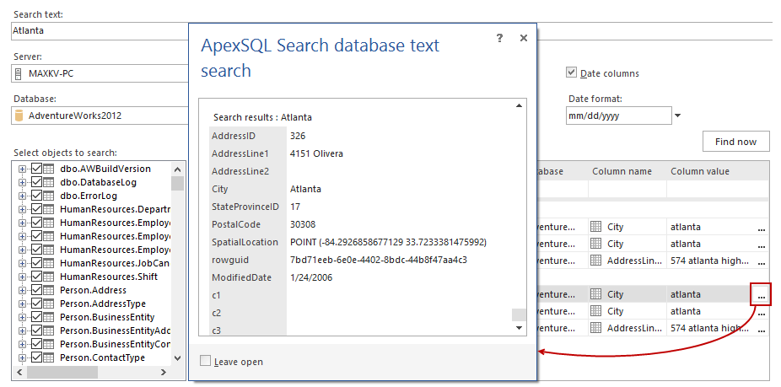Click column icon in first City result row
Screen dimensions: 781x387
(x=595, y=227)
